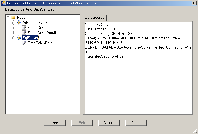The image size is (198, 134).
Task: Click the SqlServer datasource icon
Action: (x=19, y=38)
